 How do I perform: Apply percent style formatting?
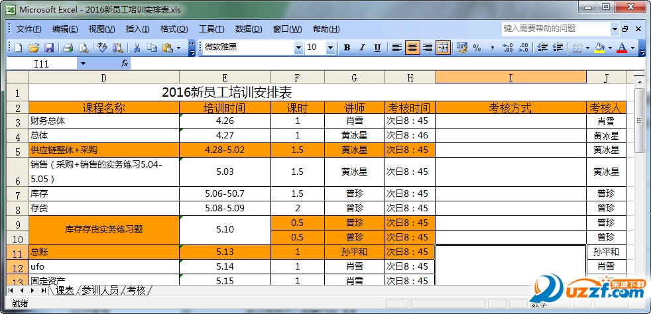click(x=477, y=48)
